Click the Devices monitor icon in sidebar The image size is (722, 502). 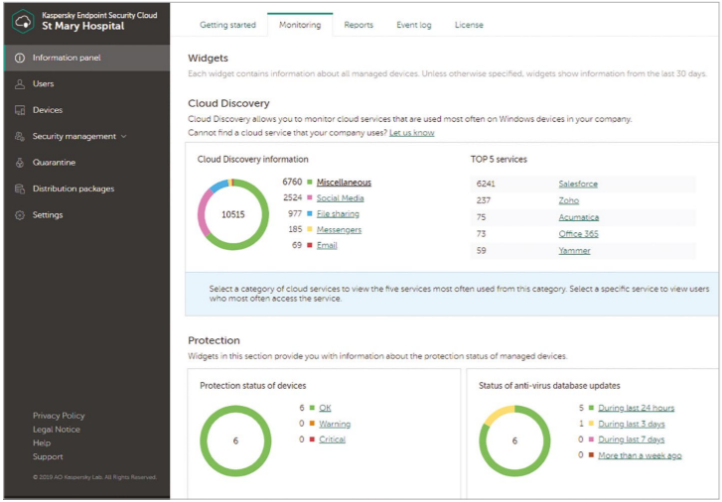pyautogui.click(x=20, y=110)
